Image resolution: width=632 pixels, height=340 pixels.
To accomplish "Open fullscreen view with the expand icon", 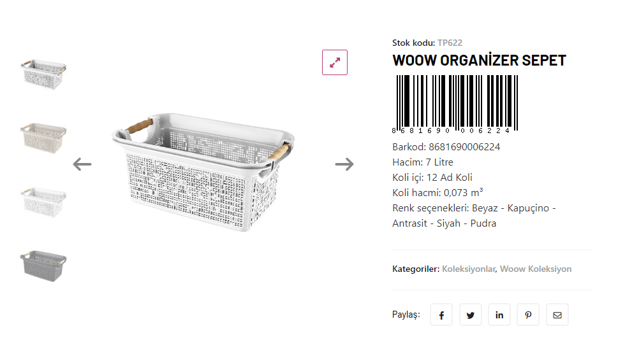I will click(335, 62).
